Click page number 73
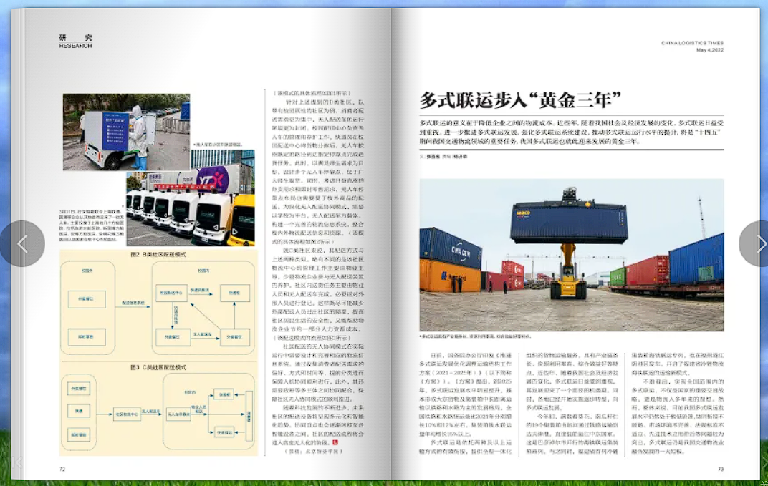Viewport: 768px width, 486px height. click(721, 469)
